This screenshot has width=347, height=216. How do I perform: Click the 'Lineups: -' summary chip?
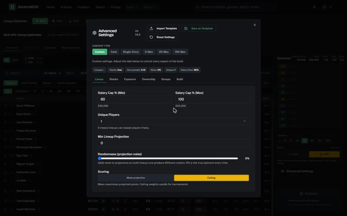tap(99, 70)
